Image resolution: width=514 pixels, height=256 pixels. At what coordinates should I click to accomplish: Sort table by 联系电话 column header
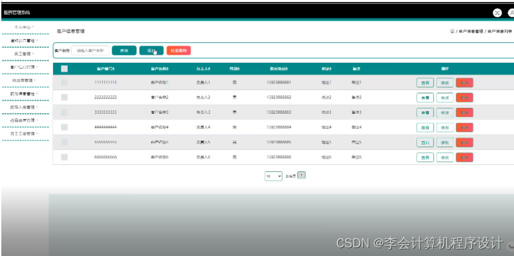pyautogui.click(x=279, y=69)
